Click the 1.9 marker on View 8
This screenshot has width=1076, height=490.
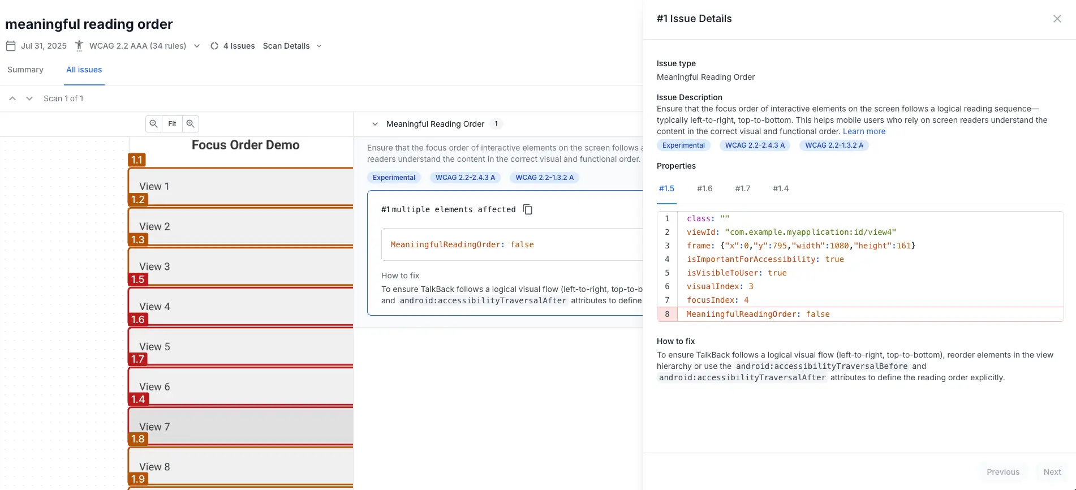tap(138, 479)
